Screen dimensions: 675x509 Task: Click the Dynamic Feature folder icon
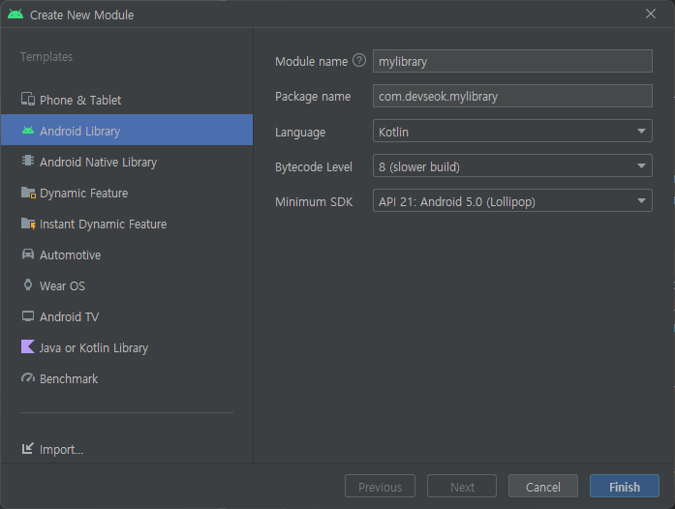click(x=28, y=193)
